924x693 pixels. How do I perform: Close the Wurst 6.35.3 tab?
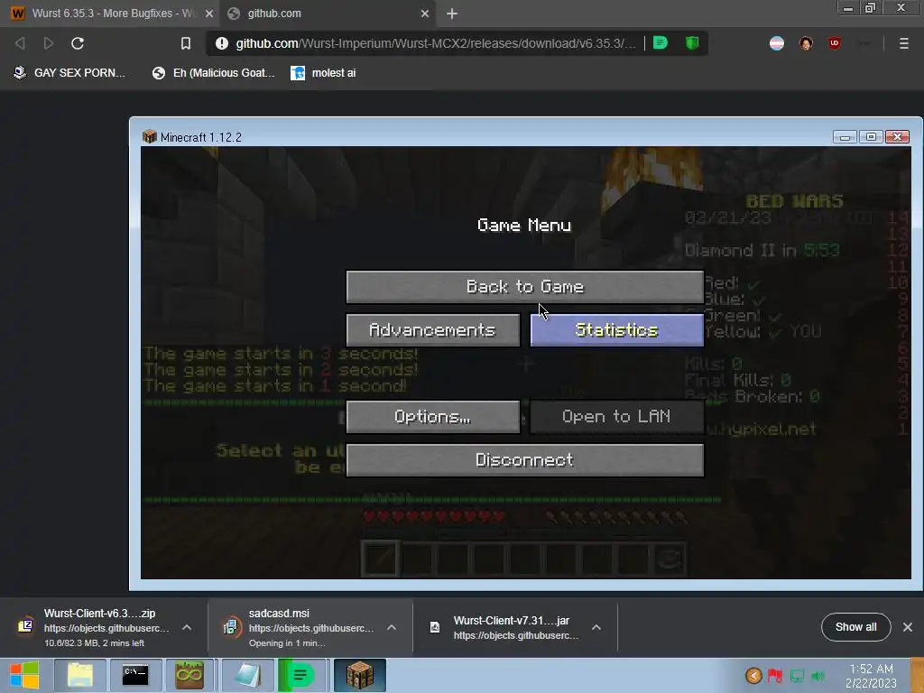(209, 13)
